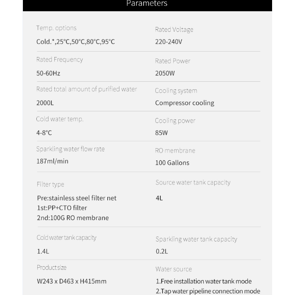Select the 2nd:100G RO membrane line
This screenshot has width=295, height=295.
73,218
